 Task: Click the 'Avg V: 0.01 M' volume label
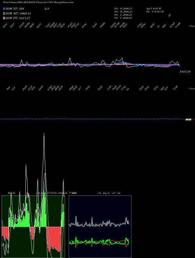tap(154, 9)
